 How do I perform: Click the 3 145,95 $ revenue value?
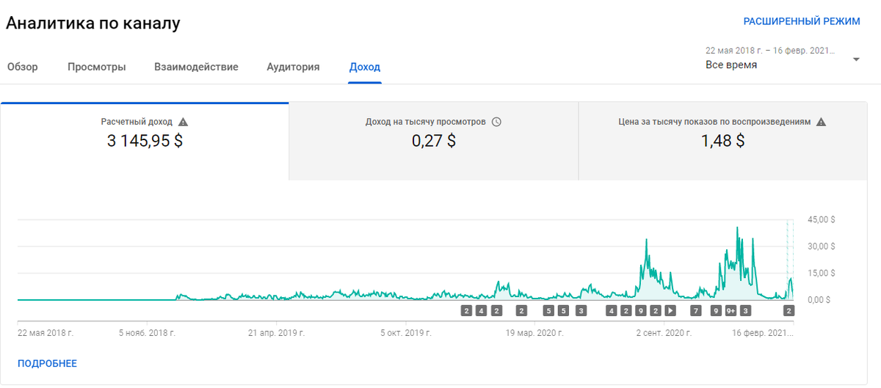pos(145,141)
